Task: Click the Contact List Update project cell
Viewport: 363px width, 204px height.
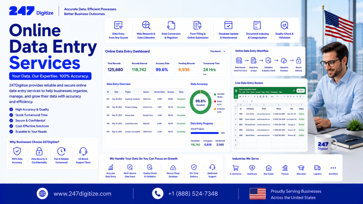Action: 132,132
